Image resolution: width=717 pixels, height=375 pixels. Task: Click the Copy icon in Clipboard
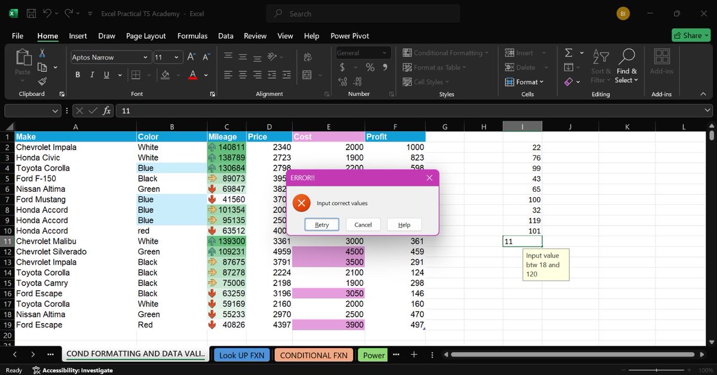42,67
